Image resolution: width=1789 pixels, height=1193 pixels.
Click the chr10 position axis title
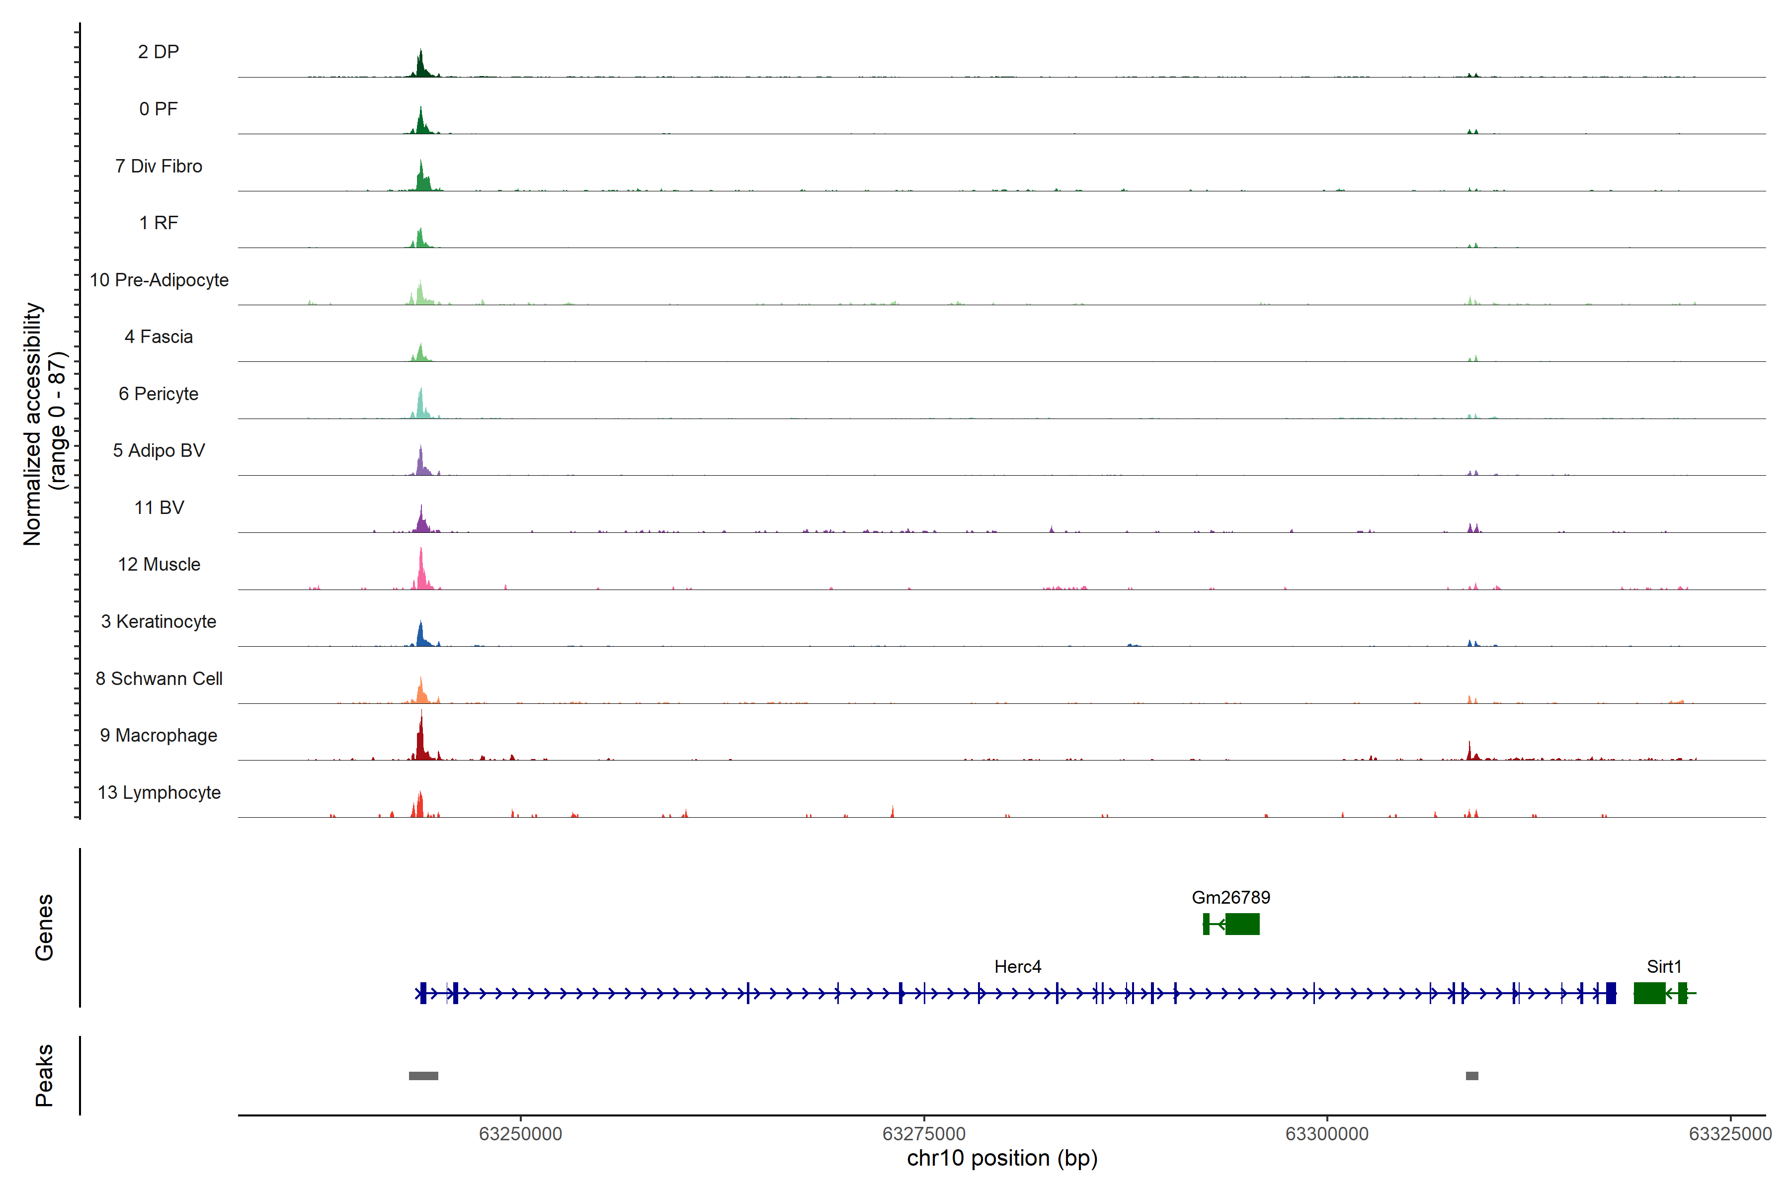1002,1159
